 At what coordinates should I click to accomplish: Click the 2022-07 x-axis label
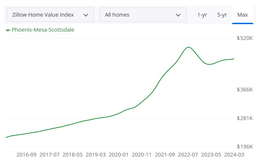pos(188,155)
